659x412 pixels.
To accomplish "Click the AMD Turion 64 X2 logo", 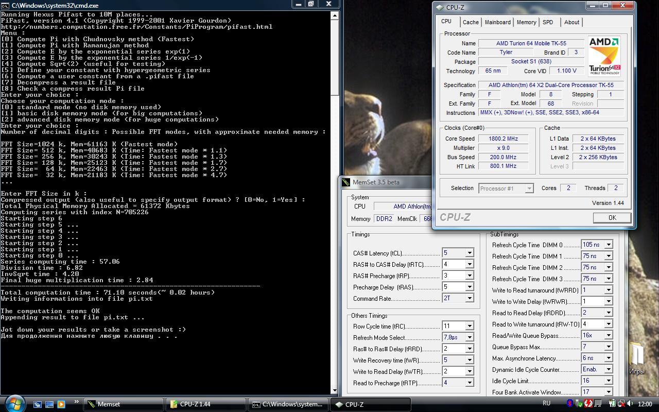I will click(604, 57).
